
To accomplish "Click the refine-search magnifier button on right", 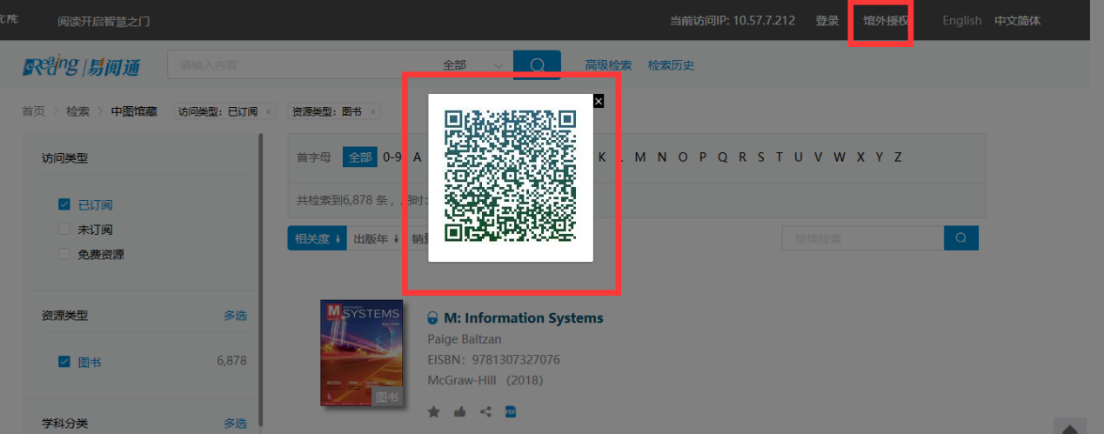I will click(960, 238).
